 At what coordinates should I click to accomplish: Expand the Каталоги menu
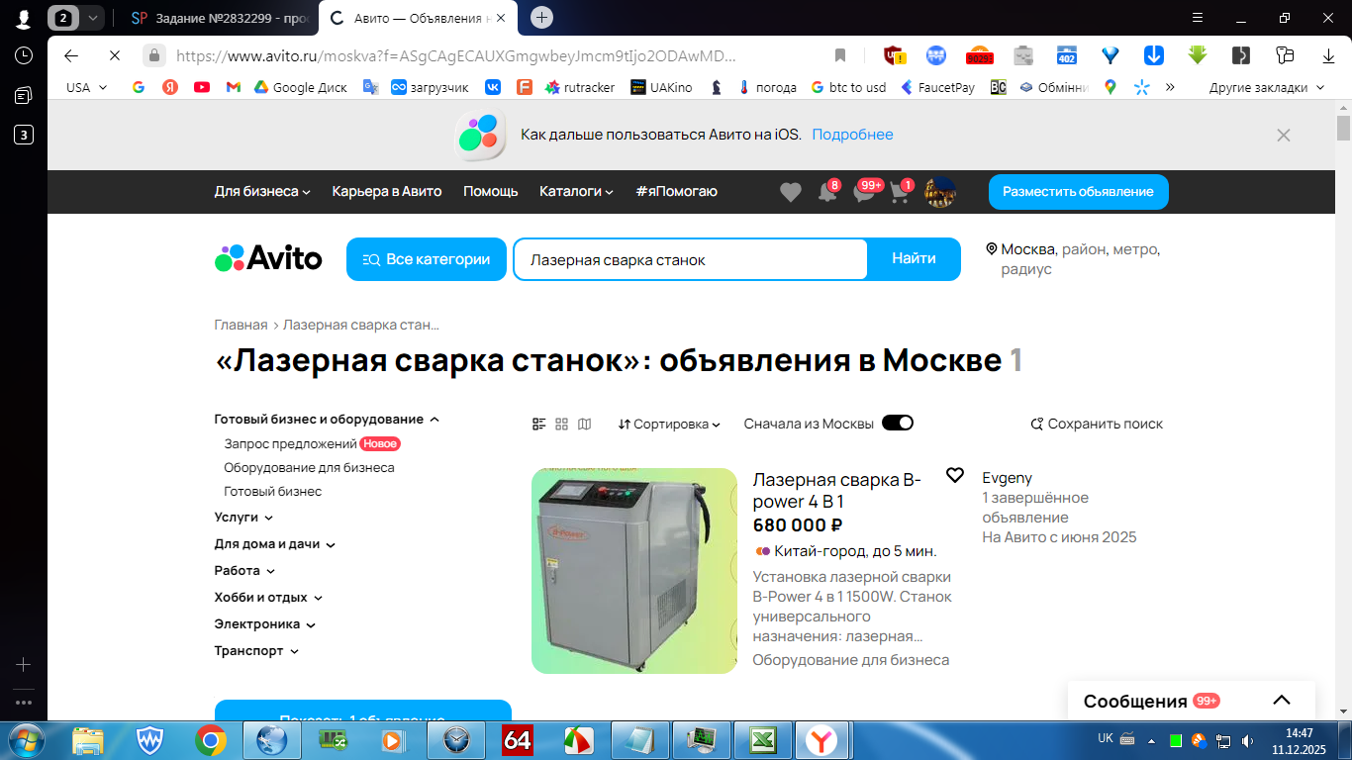click(576, 191)
